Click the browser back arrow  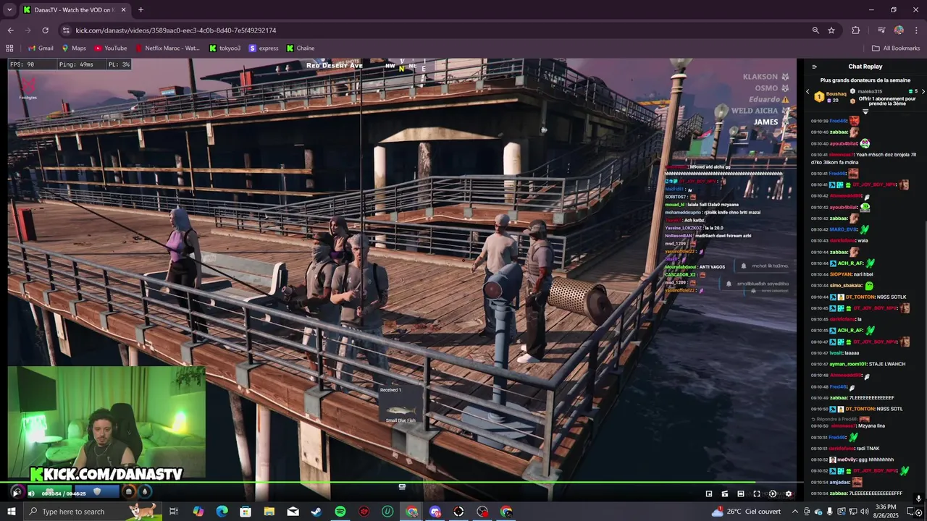pyautogui.click(x=10, y=30)
